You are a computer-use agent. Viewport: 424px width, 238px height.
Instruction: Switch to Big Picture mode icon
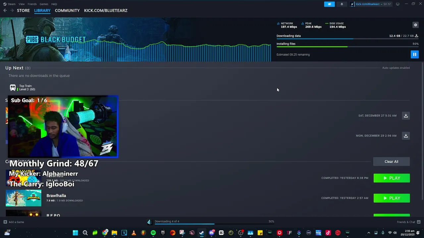[x=398, y=4]
